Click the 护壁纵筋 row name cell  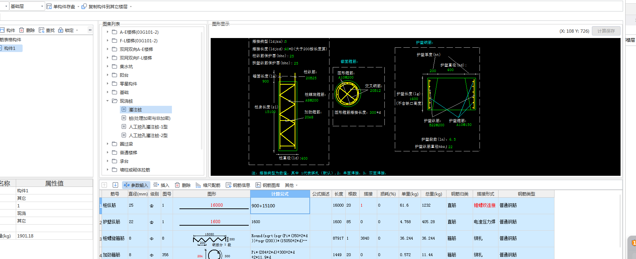tap(115, 222)
